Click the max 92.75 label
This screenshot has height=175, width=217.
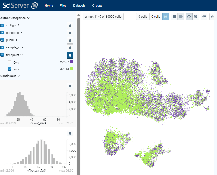tap(66, 123)
